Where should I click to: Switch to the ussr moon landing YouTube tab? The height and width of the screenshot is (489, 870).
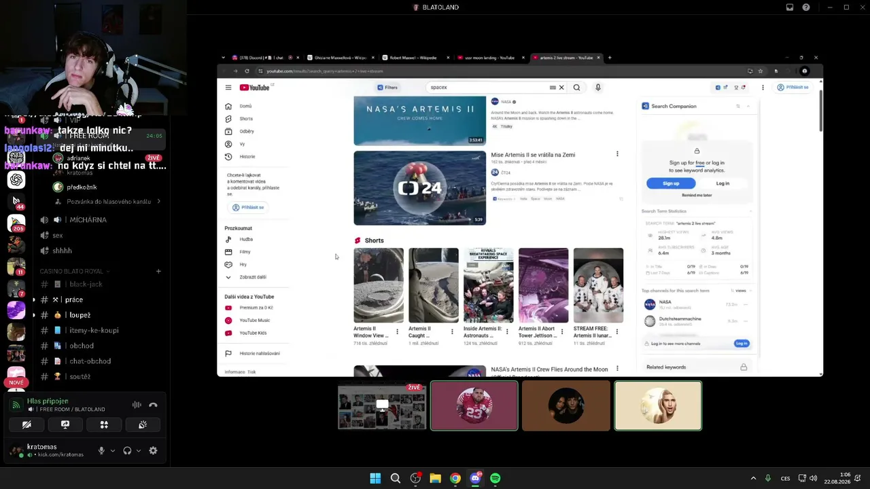(x=489, y=58)
